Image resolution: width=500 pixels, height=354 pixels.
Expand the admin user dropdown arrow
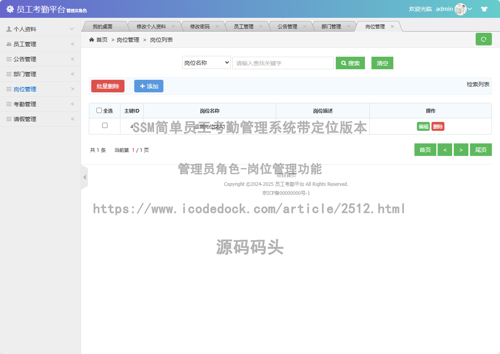coord(470,9)
